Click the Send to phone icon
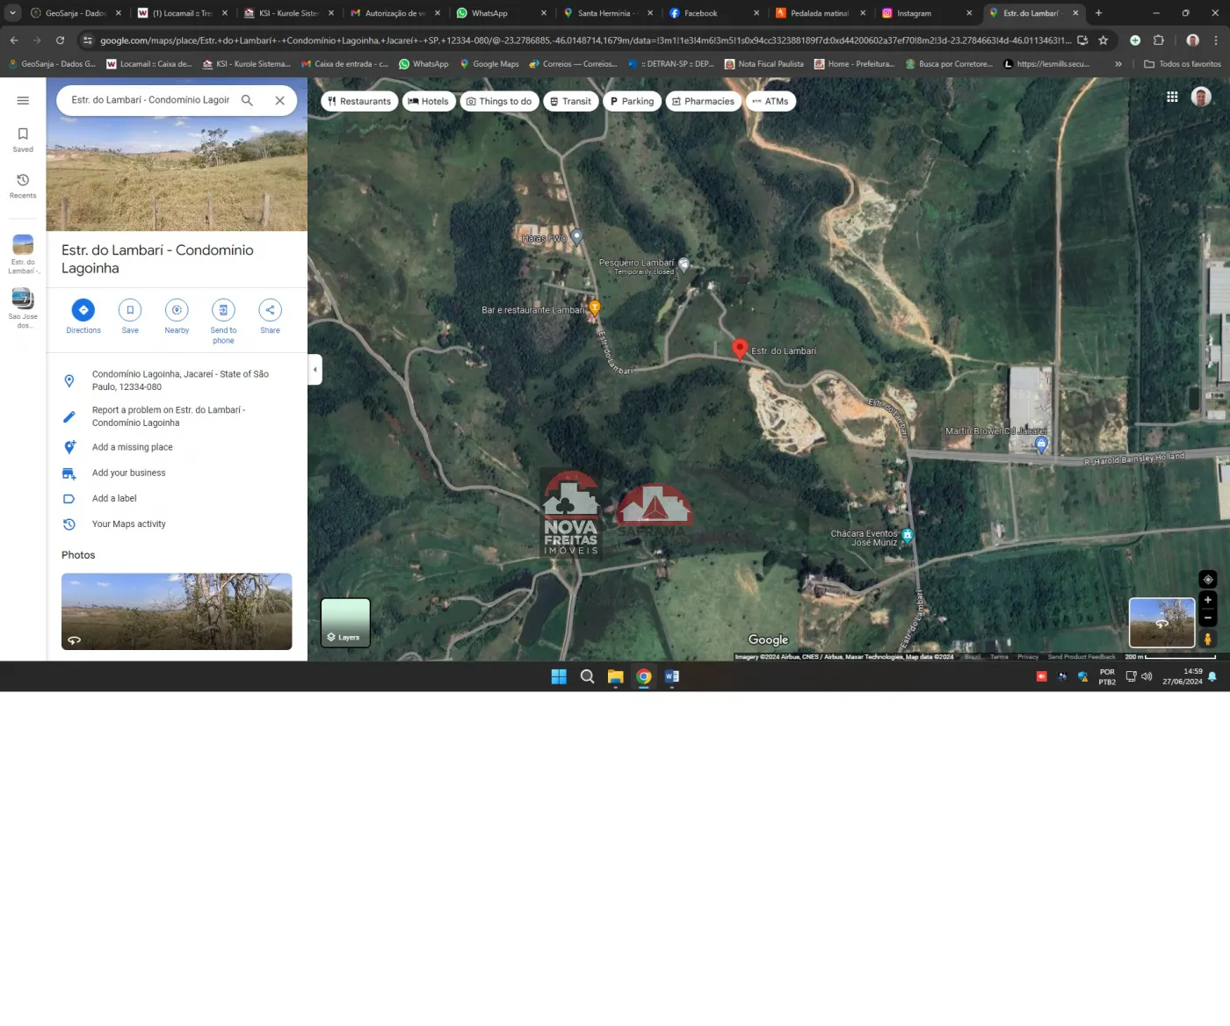The image size is (1230, 1026). (x=223, y=310)
